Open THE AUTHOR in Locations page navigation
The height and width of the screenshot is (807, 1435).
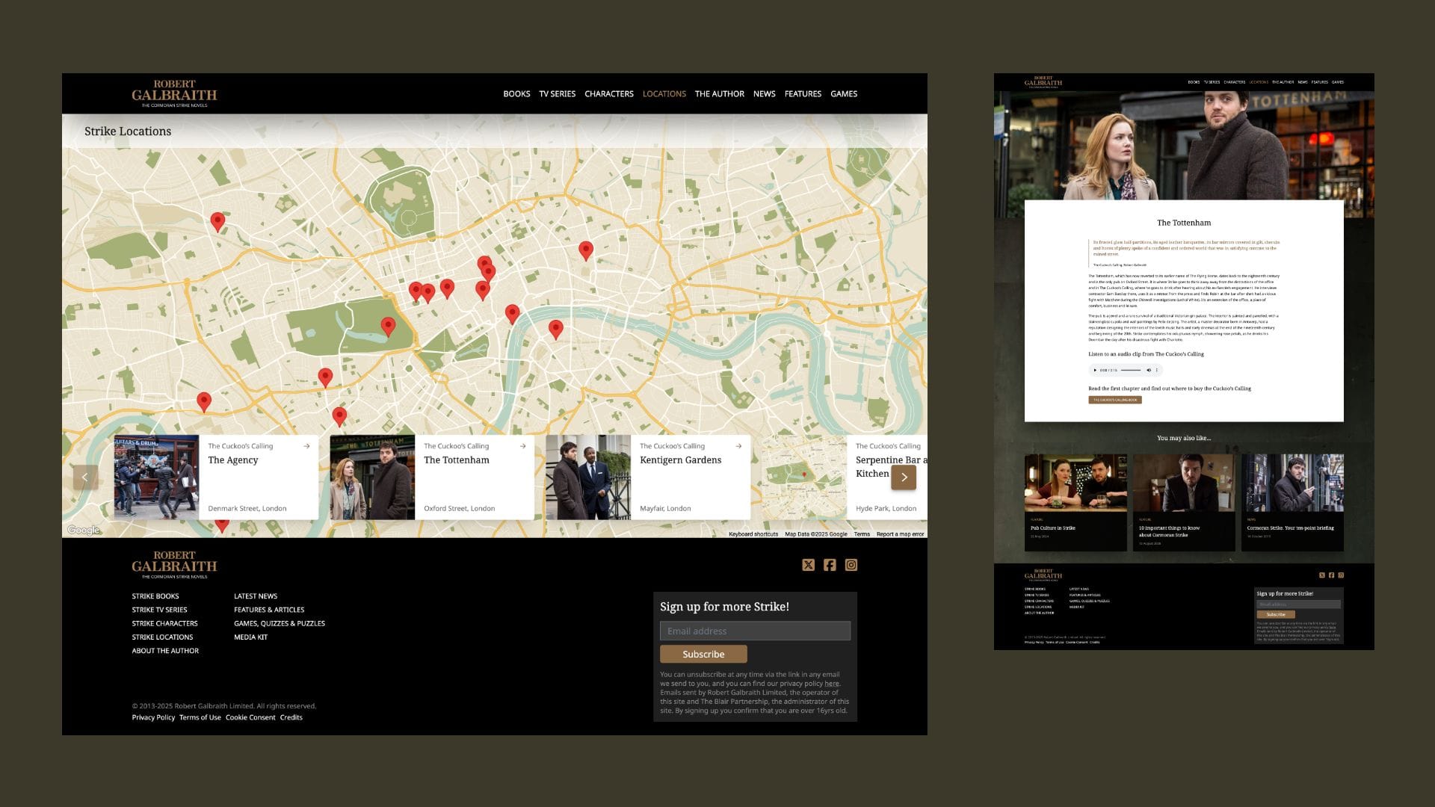720,94
